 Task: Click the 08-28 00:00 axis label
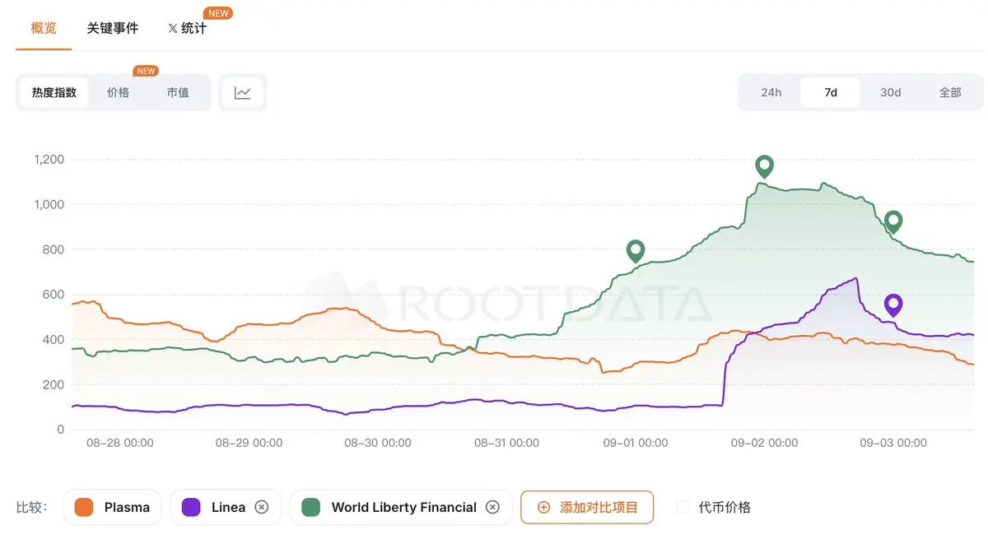(x=120, y=443)
